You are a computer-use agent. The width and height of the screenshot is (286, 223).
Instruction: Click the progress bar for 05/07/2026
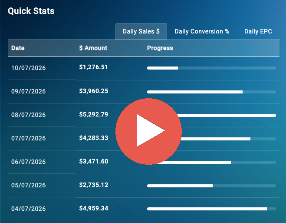point(211,186)
